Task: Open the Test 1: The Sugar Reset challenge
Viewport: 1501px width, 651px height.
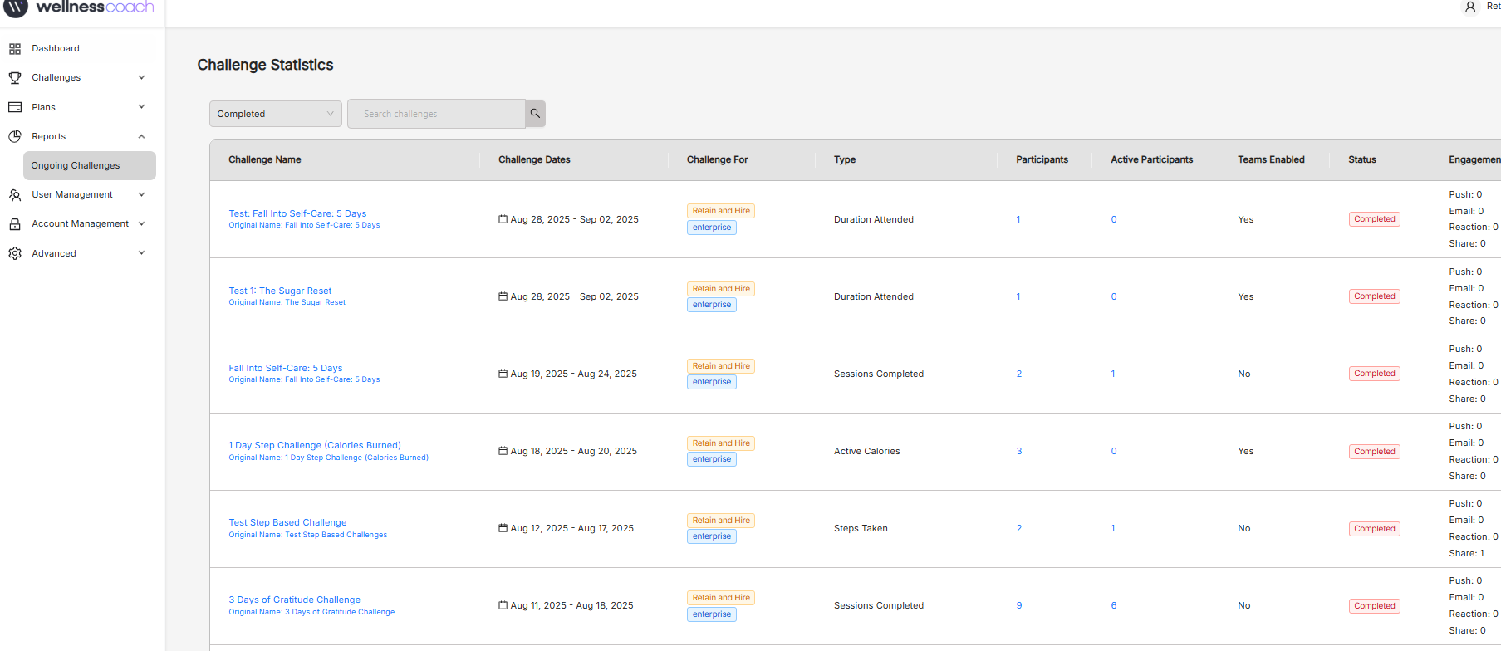Action: [280, 291]
